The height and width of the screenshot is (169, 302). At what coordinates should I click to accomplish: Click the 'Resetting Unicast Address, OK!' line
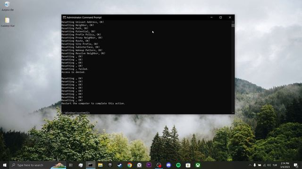tap(83, 22)
